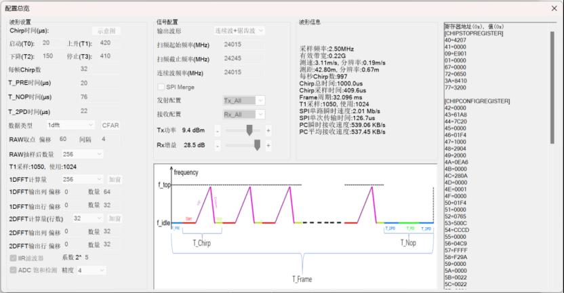Screen dimensions: 564x293
Task: Open the 数据类型 1dfft dropdown
Action: click(x=70, y=125)
